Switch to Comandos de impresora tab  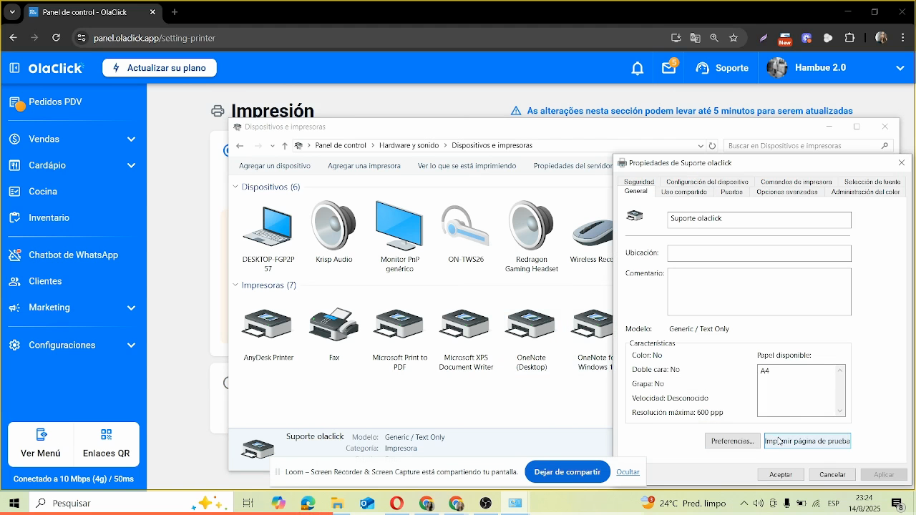[796, 182]
